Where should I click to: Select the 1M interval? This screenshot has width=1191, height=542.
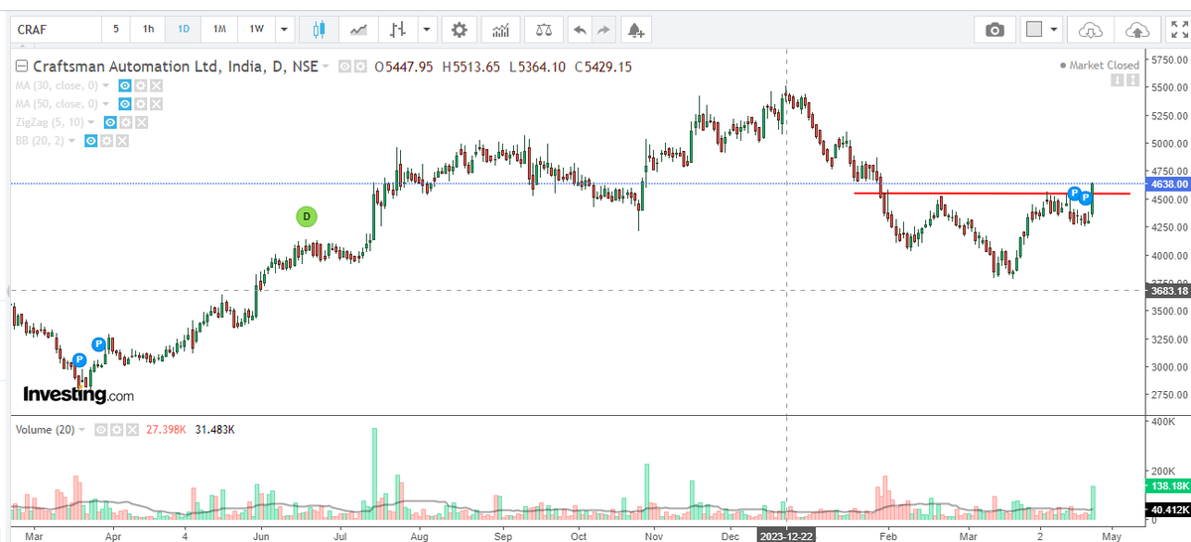(x=218, y=30)
